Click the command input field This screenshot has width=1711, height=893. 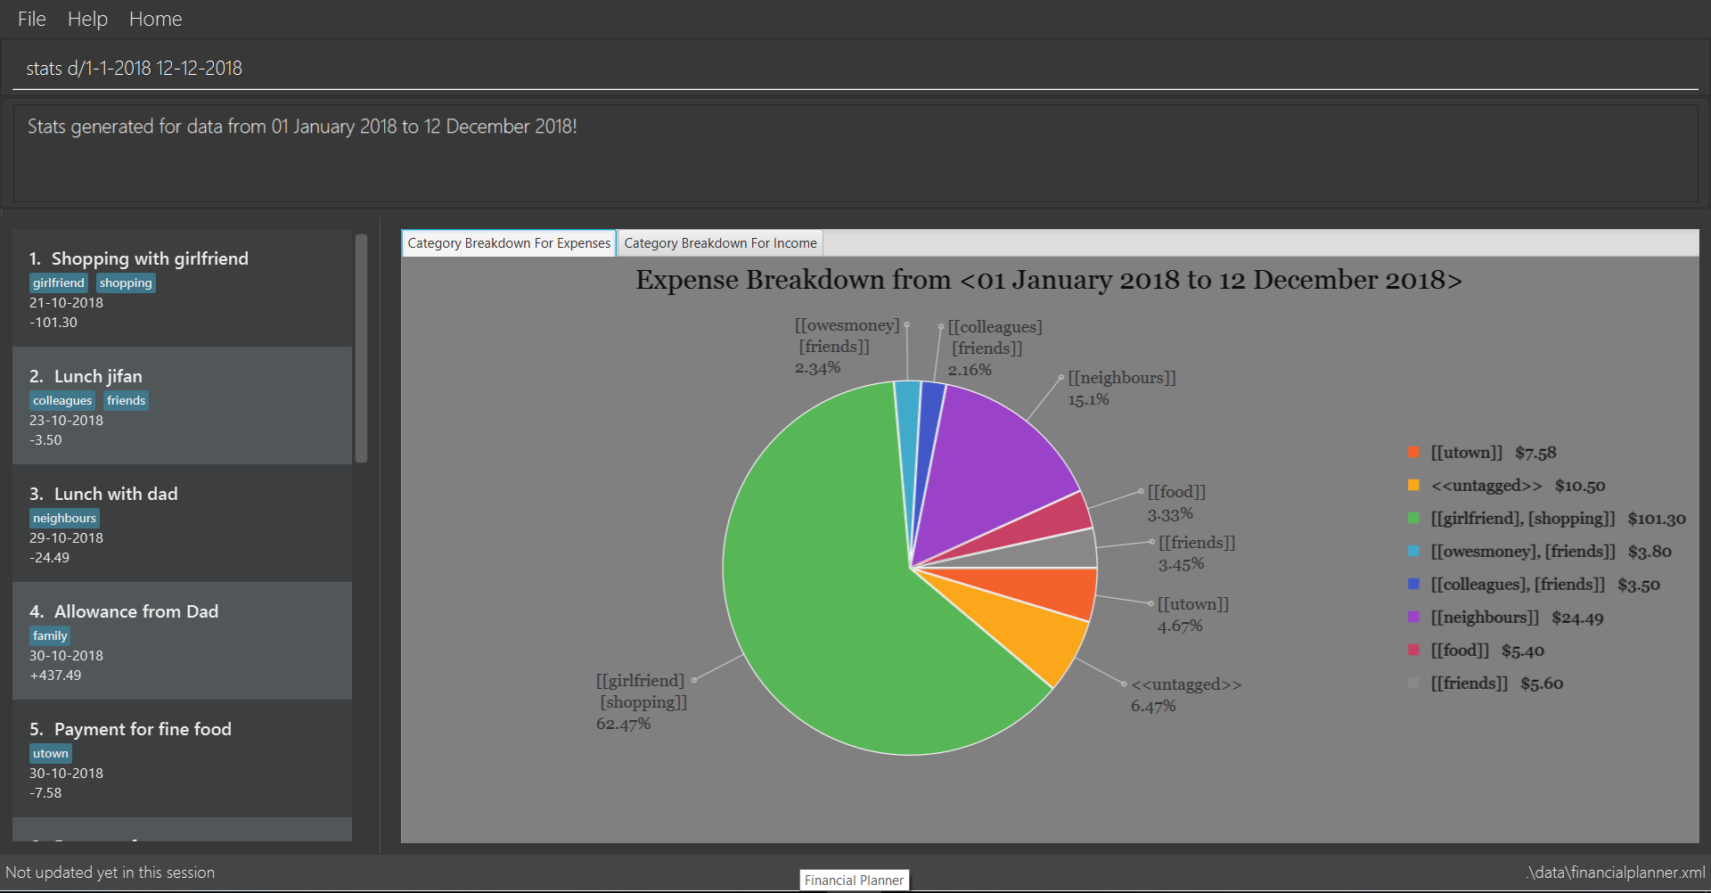pos(855,68)
